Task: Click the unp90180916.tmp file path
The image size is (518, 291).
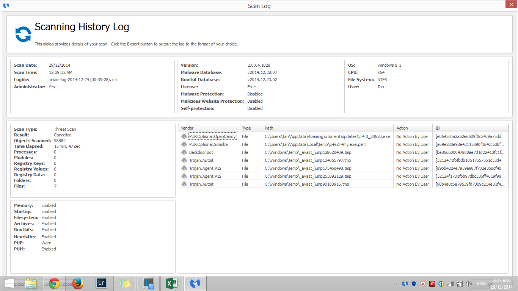Action: [307, 184]
